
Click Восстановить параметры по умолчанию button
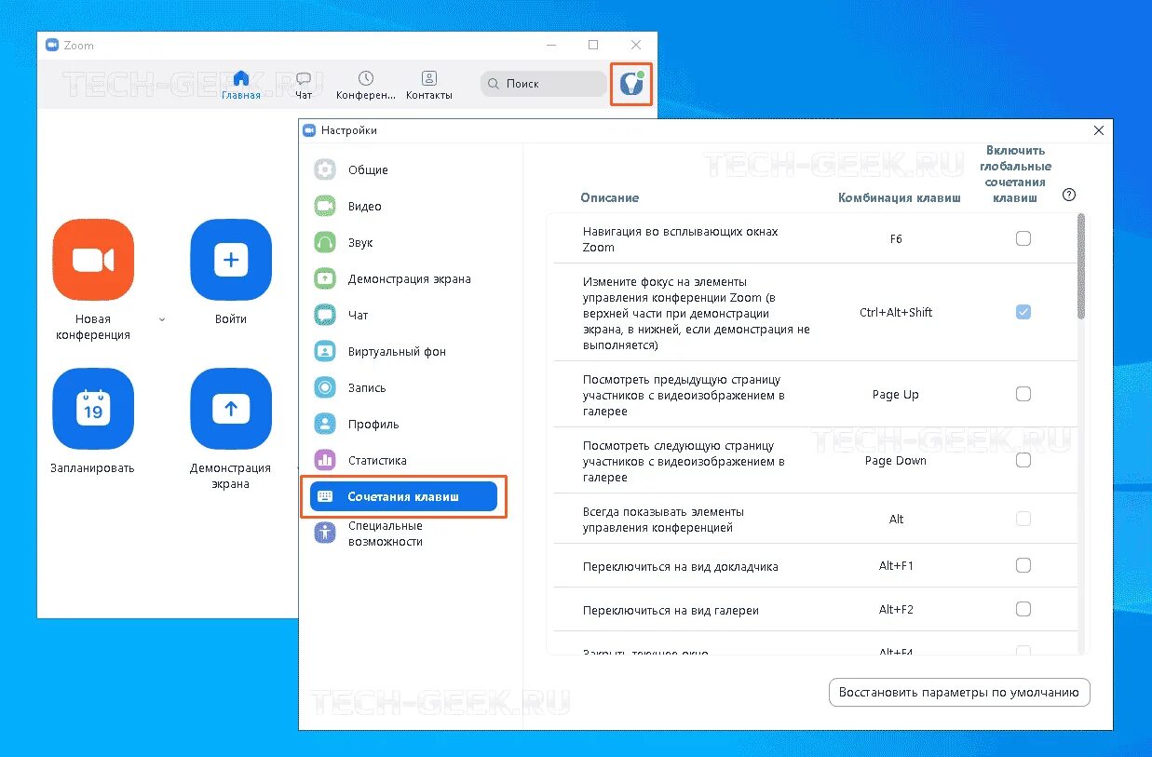[959, 693]
